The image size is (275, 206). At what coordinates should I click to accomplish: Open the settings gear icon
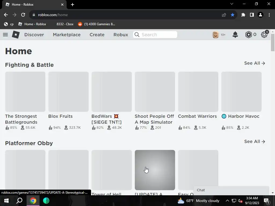264,35
